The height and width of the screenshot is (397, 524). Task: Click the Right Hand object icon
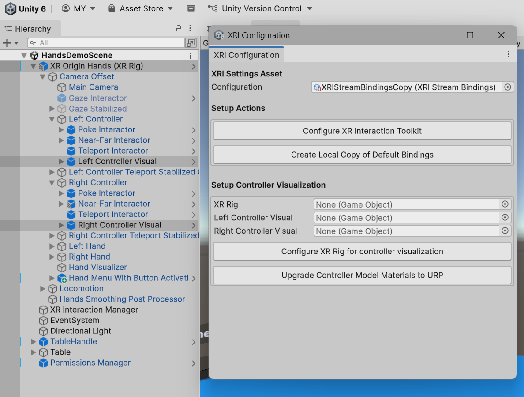tap(62, 257)
